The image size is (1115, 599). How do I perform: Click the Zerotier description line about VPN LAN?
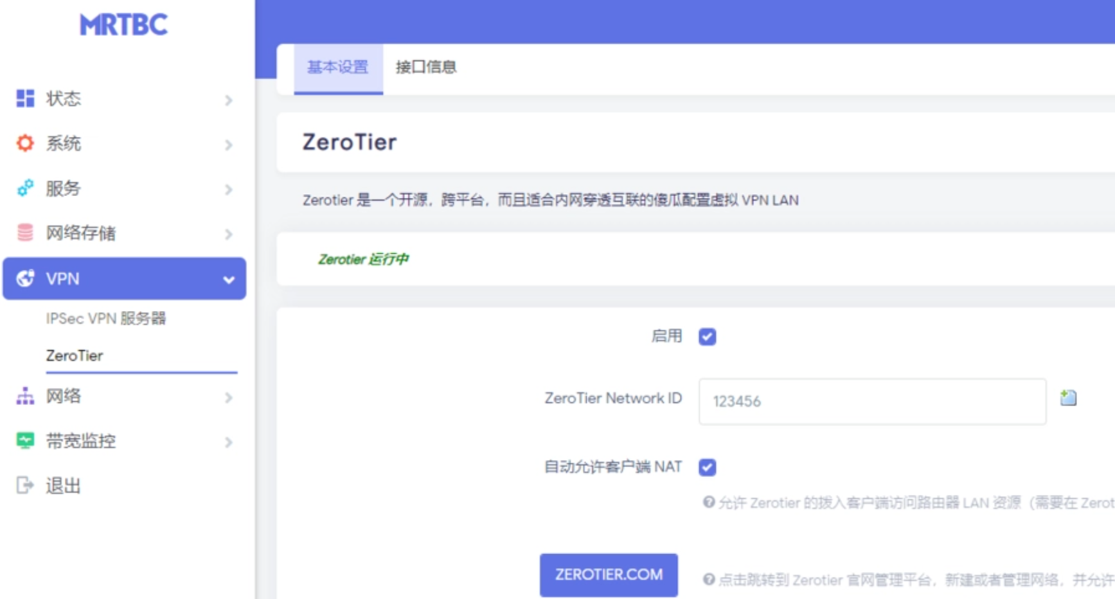[x=551, y=200]
